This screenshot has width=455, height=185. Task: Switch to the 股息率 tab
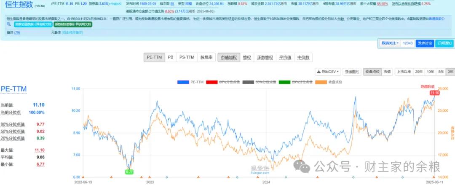(206, 57)
